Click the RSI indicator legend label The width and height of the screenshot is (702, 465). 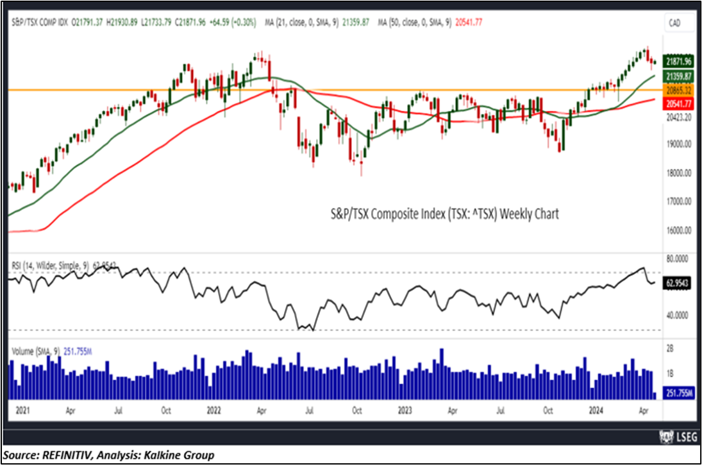pyautogui.click(x=63, y=266)
